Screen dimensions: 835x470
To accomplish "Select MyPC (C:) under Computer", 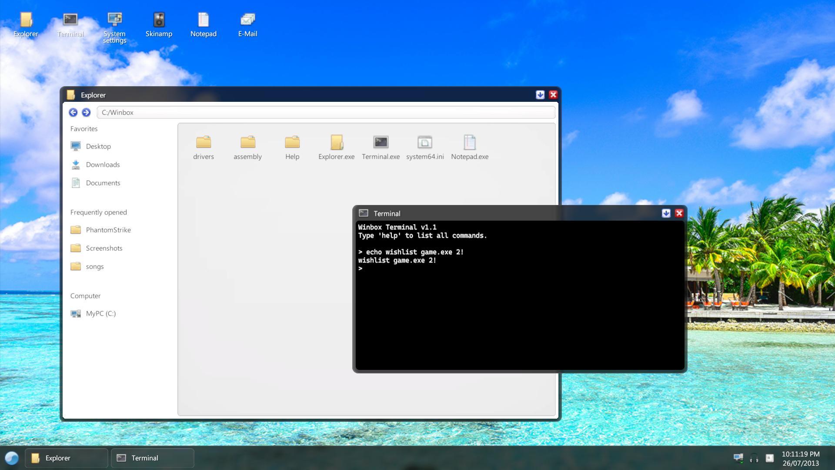I will tap(100, 314).
